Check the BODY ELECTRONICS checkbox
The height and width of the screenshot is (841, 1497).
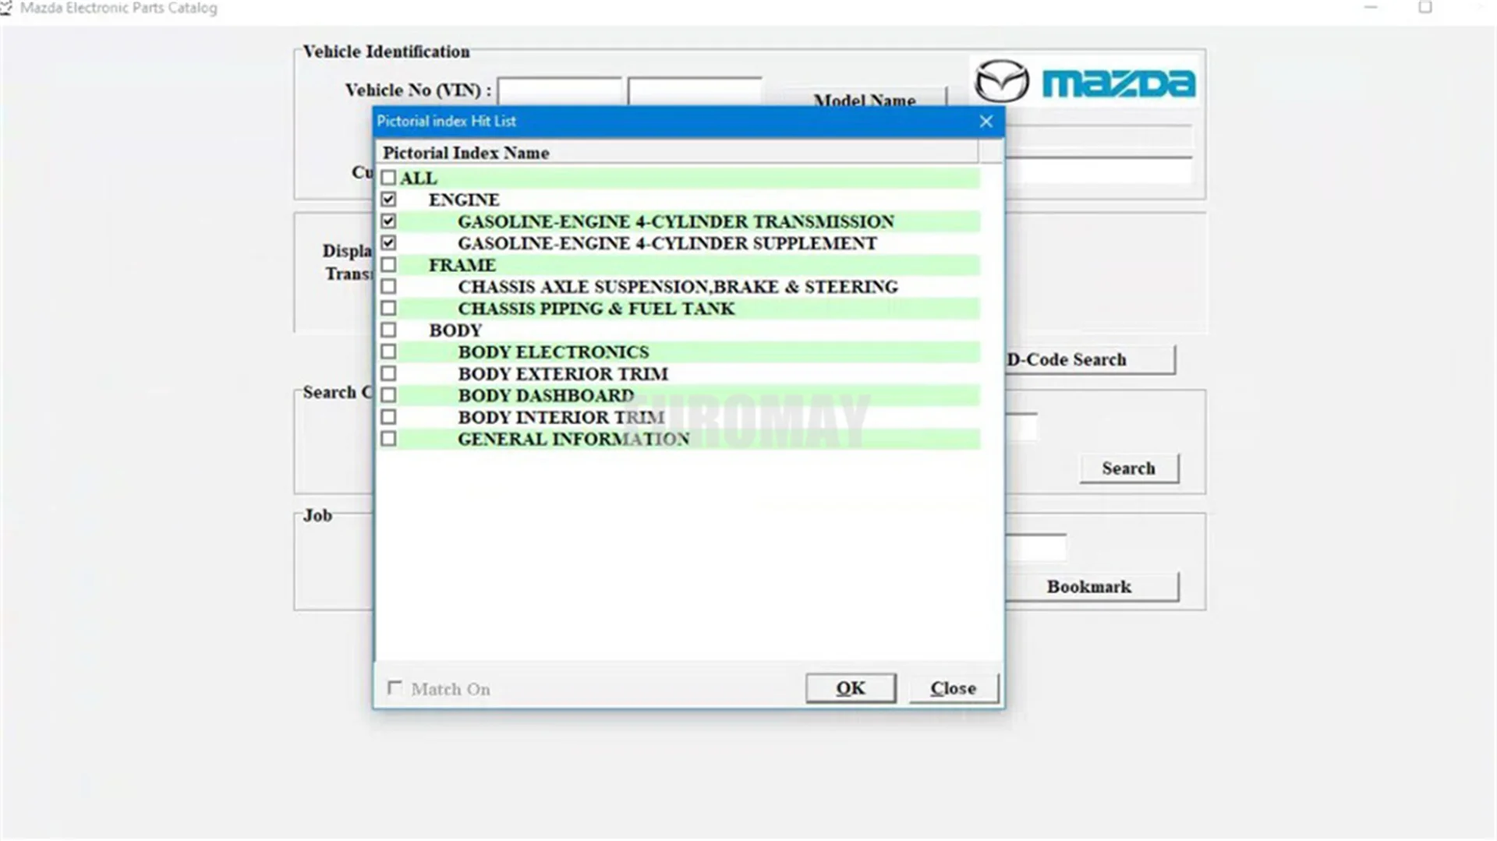388,352
